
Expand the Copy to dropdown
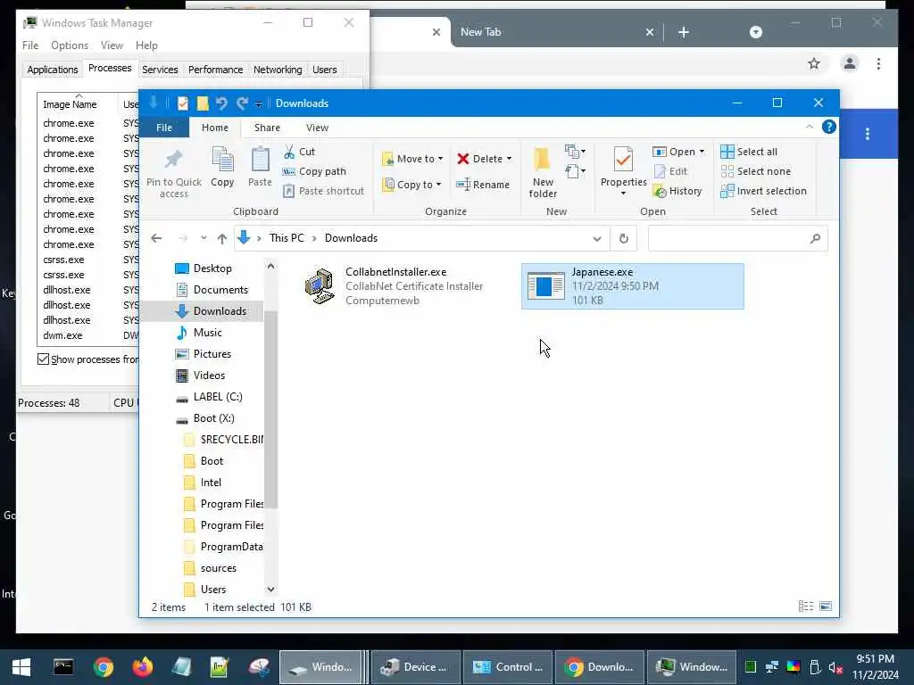pyautogui.click(x=438, y=185)
